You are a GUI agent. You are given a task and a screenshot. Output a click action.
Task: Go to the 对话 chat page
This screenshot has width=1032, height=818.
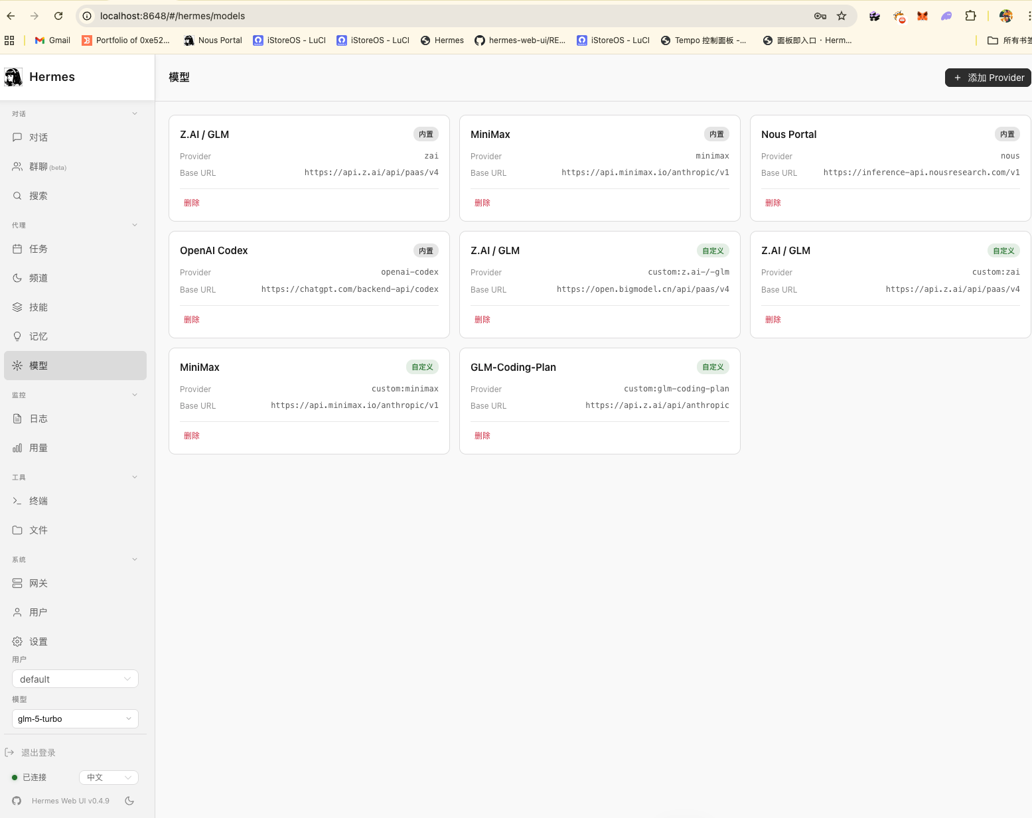point(38,137)
